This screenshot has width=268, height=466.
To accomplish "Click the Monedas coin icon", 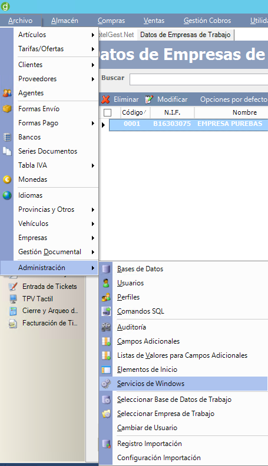I will coord(7,179).
